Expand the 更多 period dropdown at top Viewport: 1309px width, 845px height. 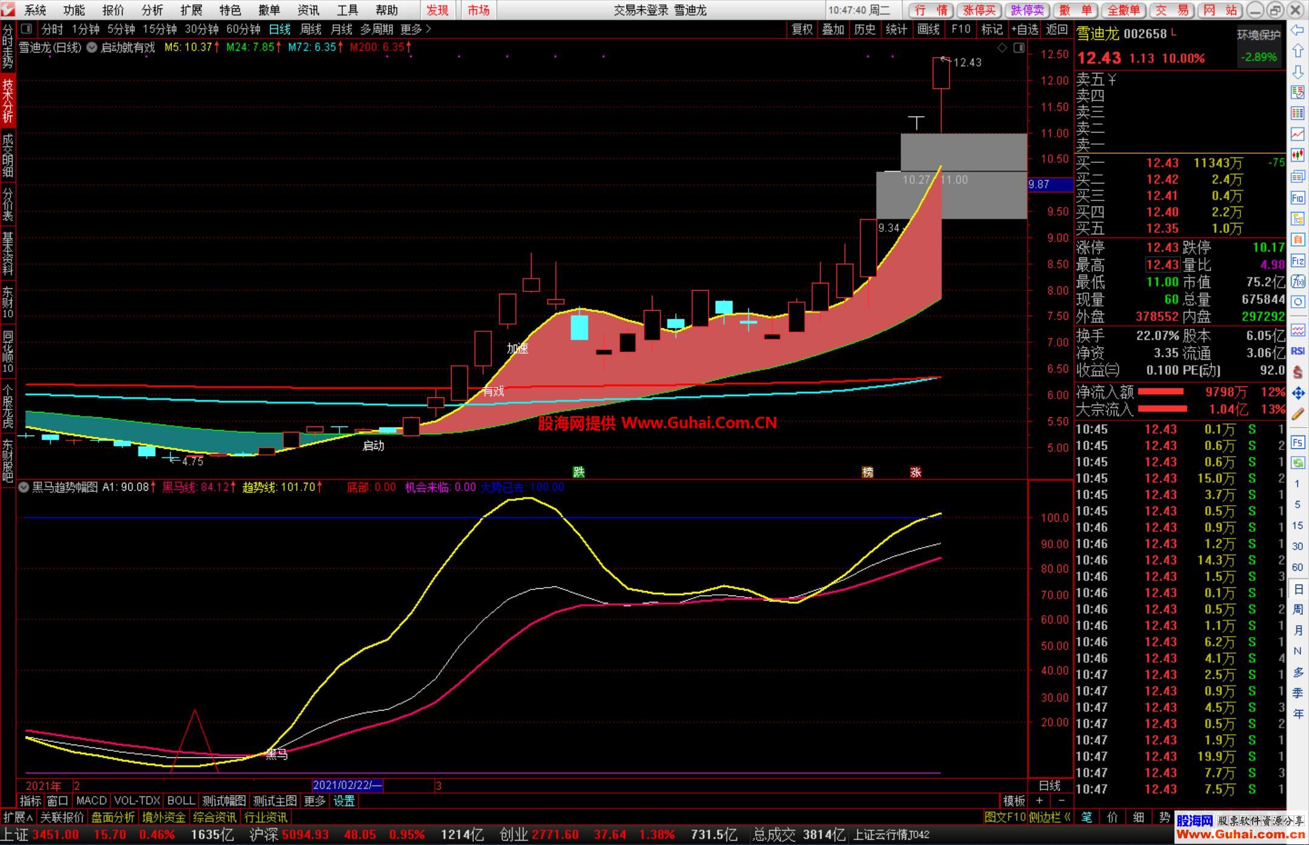[416, 29]
